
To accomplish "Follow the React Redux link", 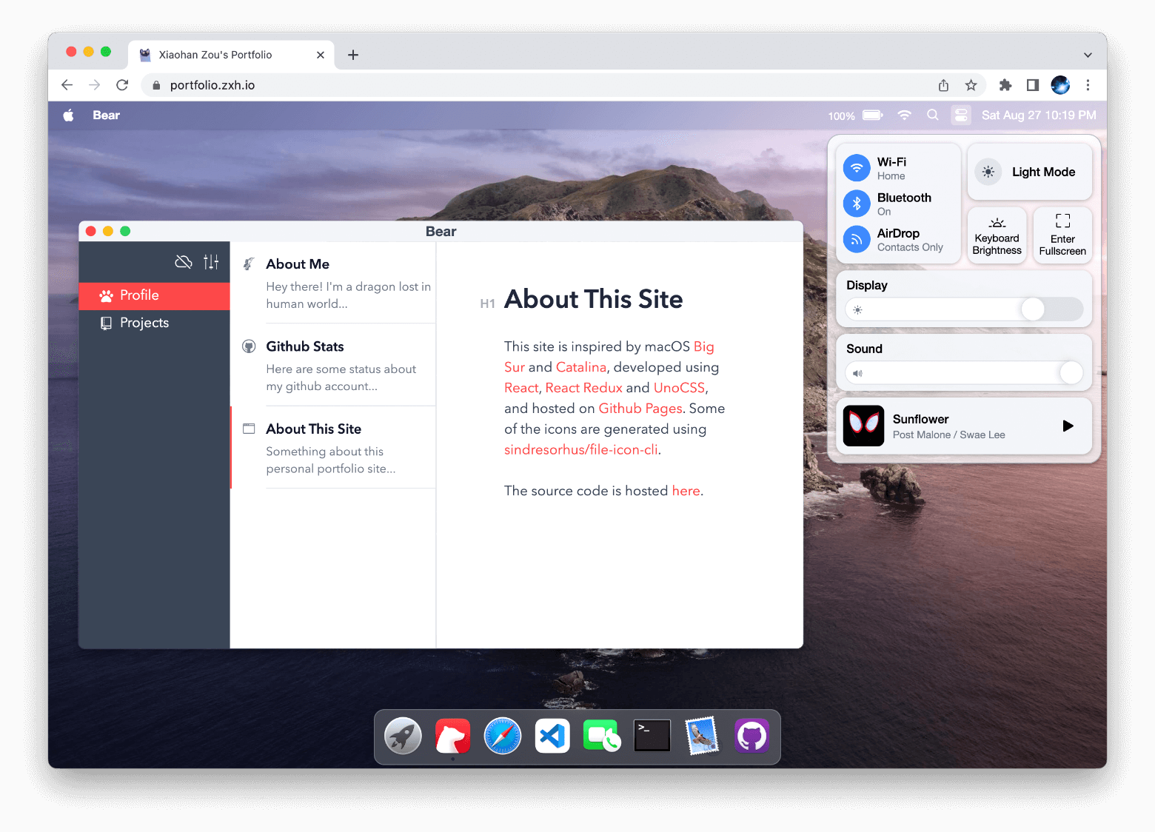I will pos(583,388).
